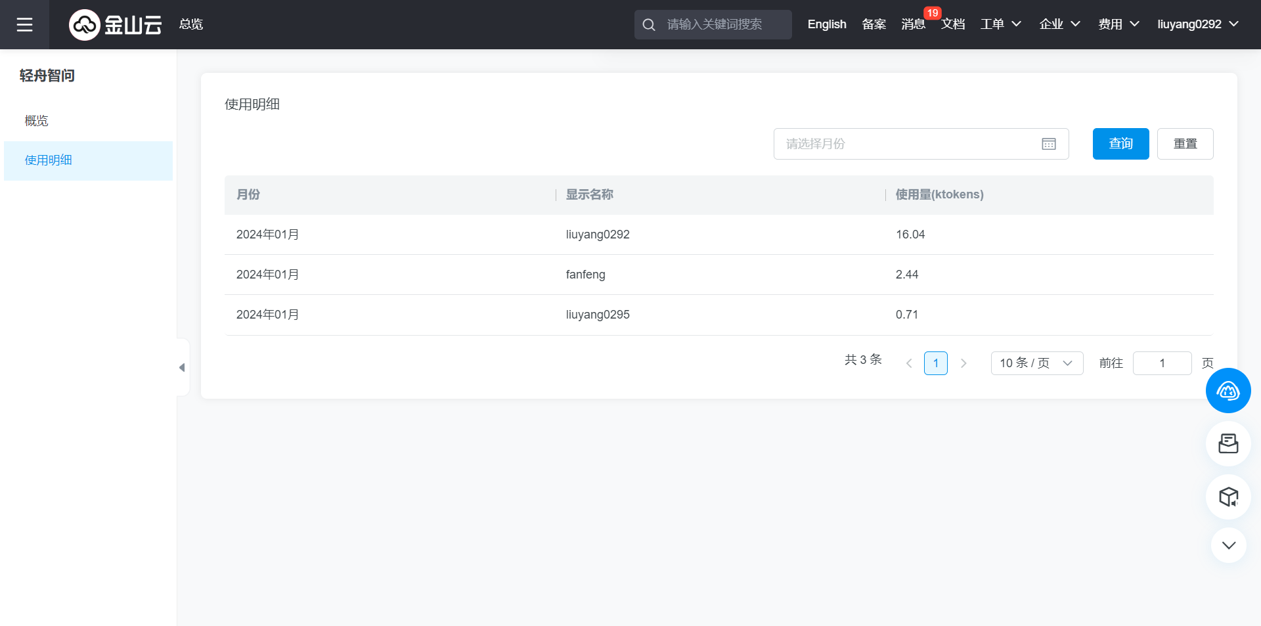Expand the 企业 dropdown menu

click(x=1059, y=24)
